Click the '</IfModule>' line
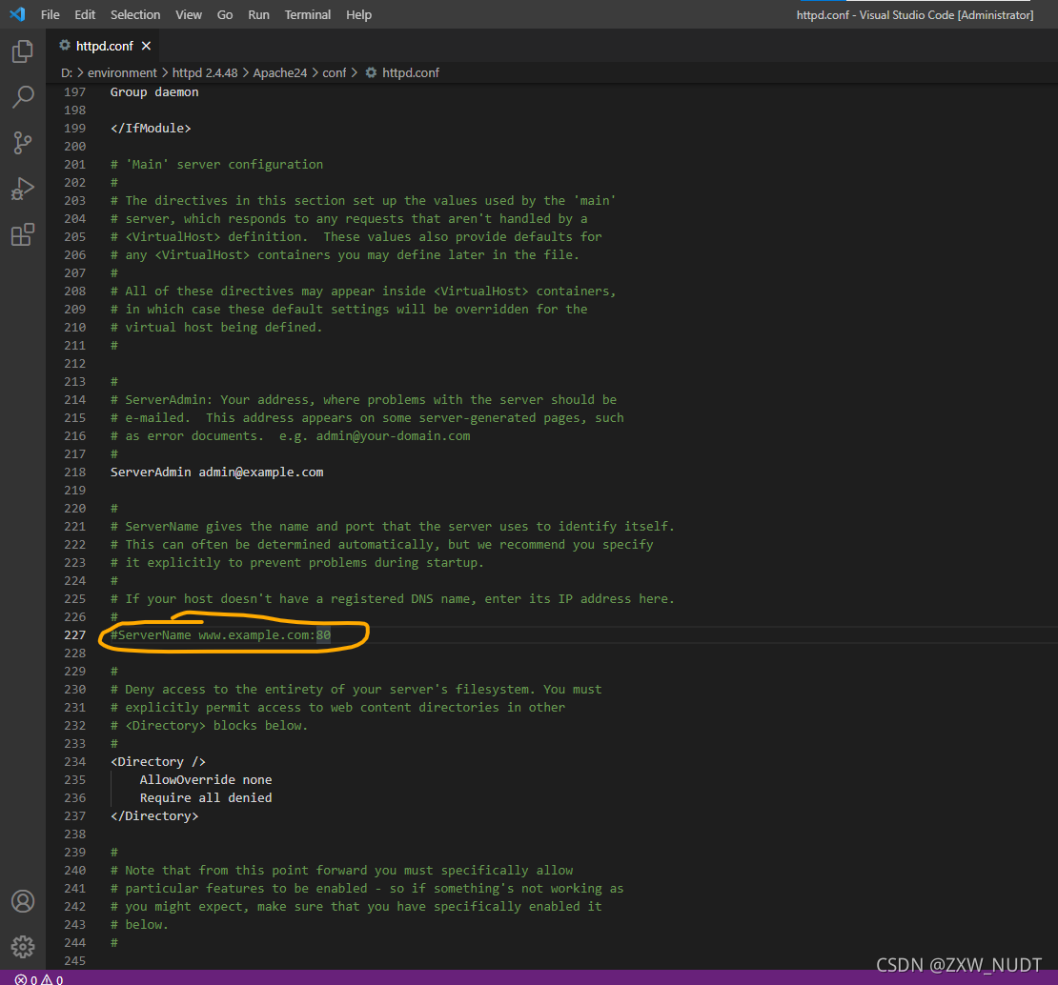This screenshot has height=985, width=1058. point(151,128)
